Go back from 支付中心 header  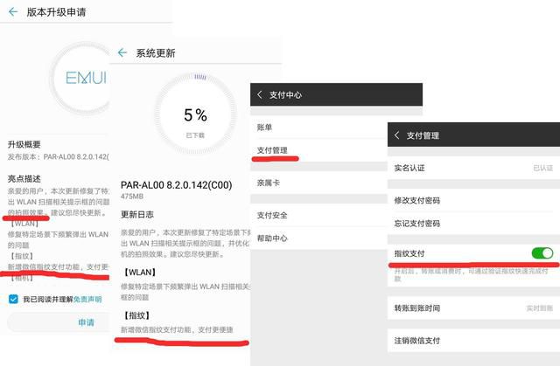click(262, 94)
